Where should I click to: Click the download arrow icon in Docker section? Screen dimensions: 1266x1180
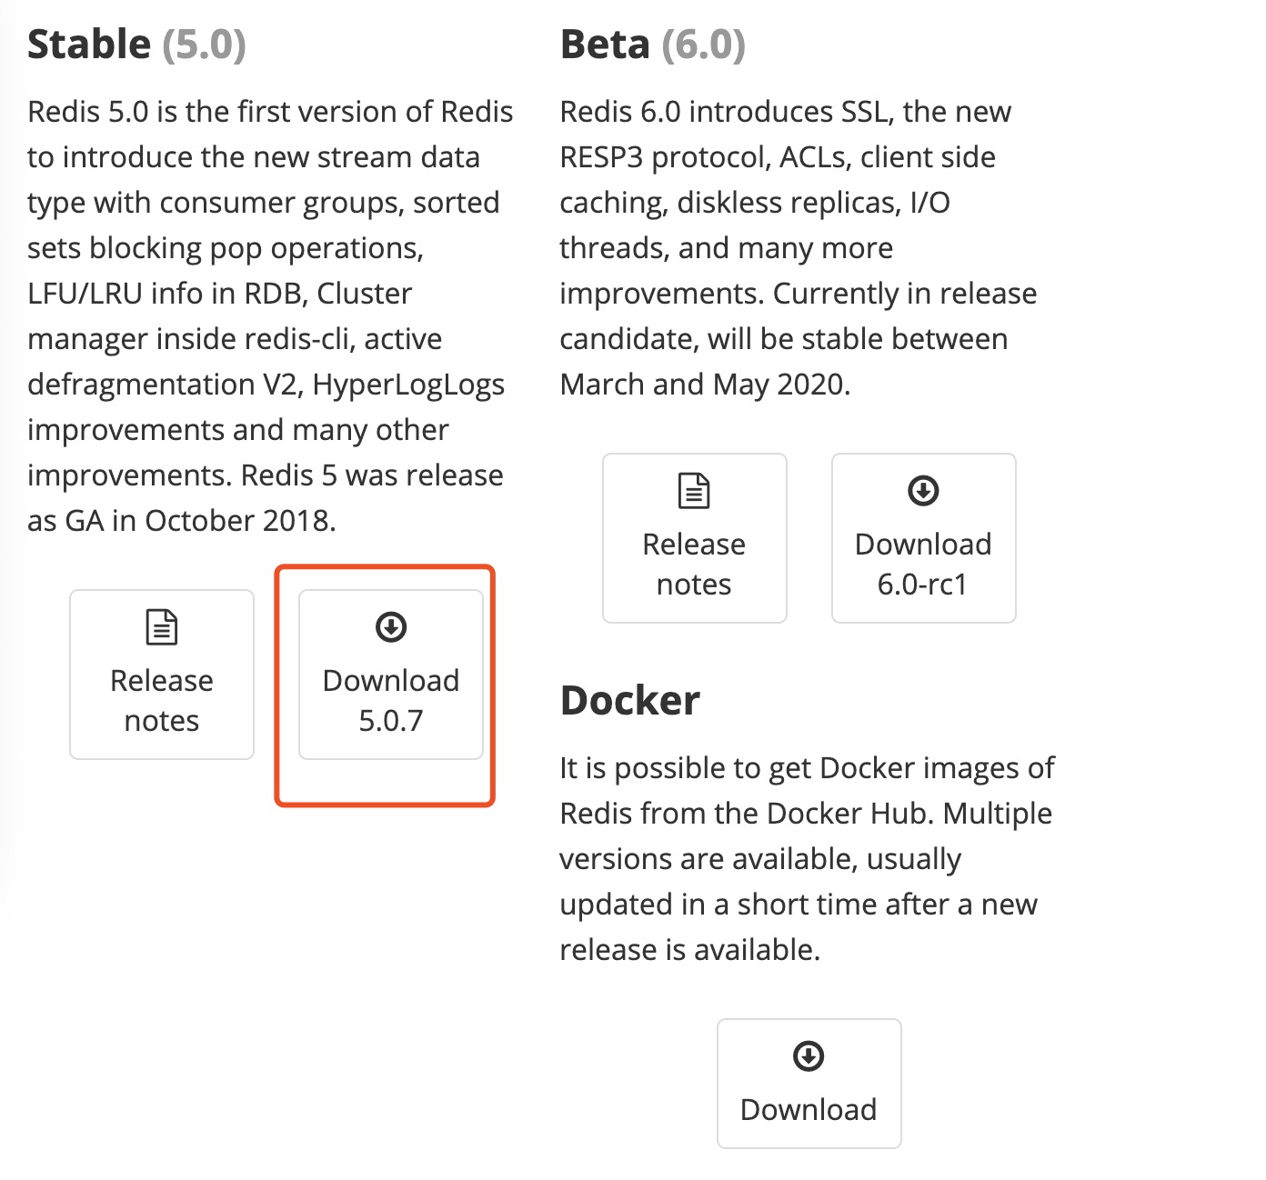click(x=809, y=1056)
